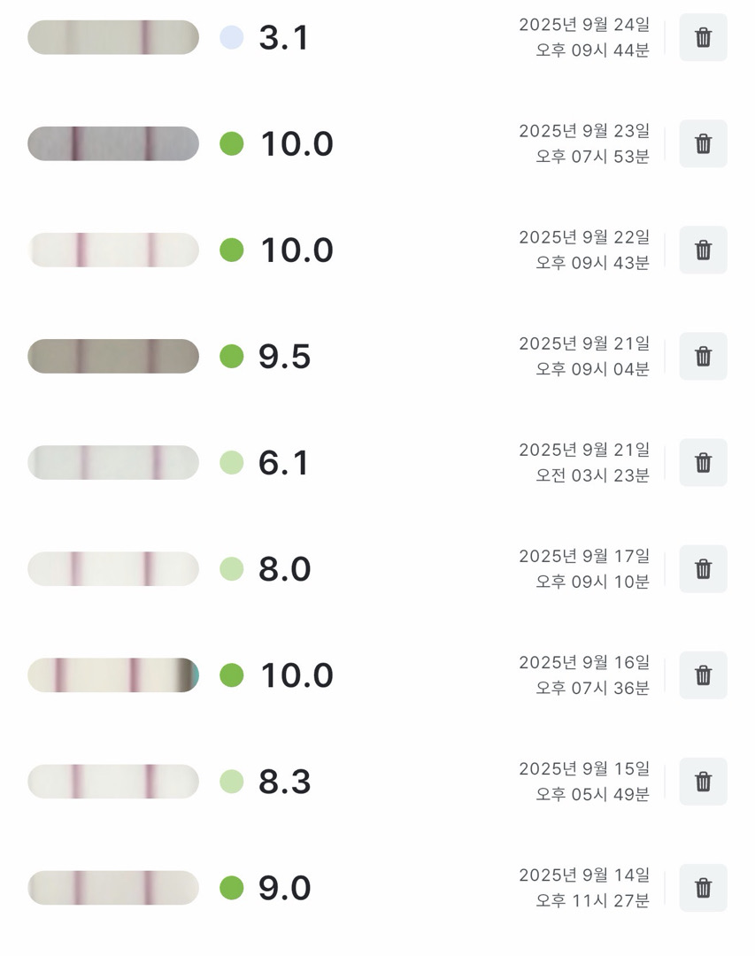755x956 pixels.
Task: Open test strip image for September 22
Action: [113, 251]
